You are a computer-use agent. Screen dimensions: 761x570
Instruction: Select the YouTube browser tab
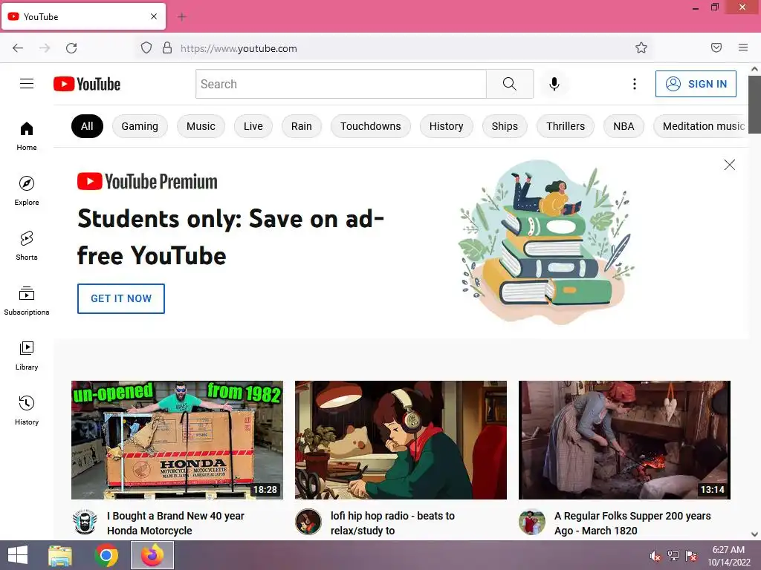coord(83,17)
